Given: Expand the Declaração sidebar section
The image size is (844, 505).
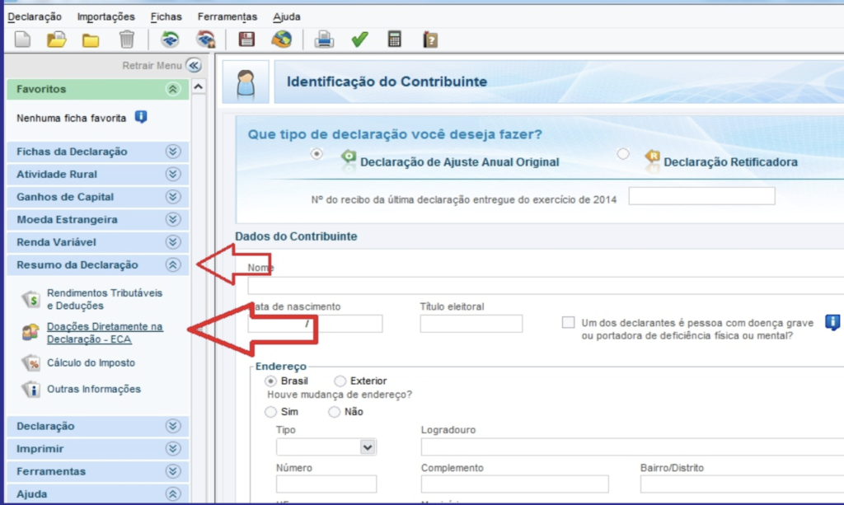Looking at the screenshot, I should pyautogui.click(x=173, y=426).
